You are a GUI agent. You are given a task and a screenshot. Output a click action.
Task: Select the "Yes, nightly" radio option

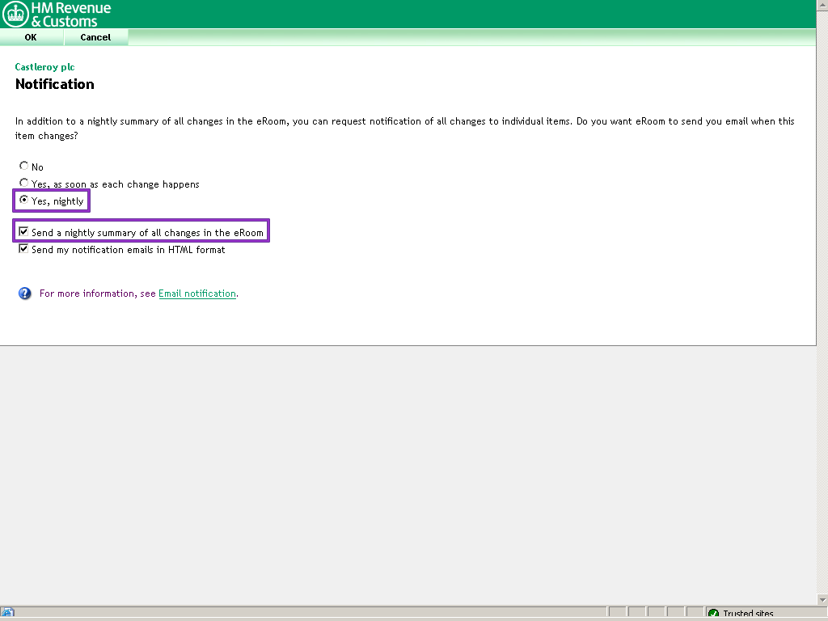(x=24, y=201)
